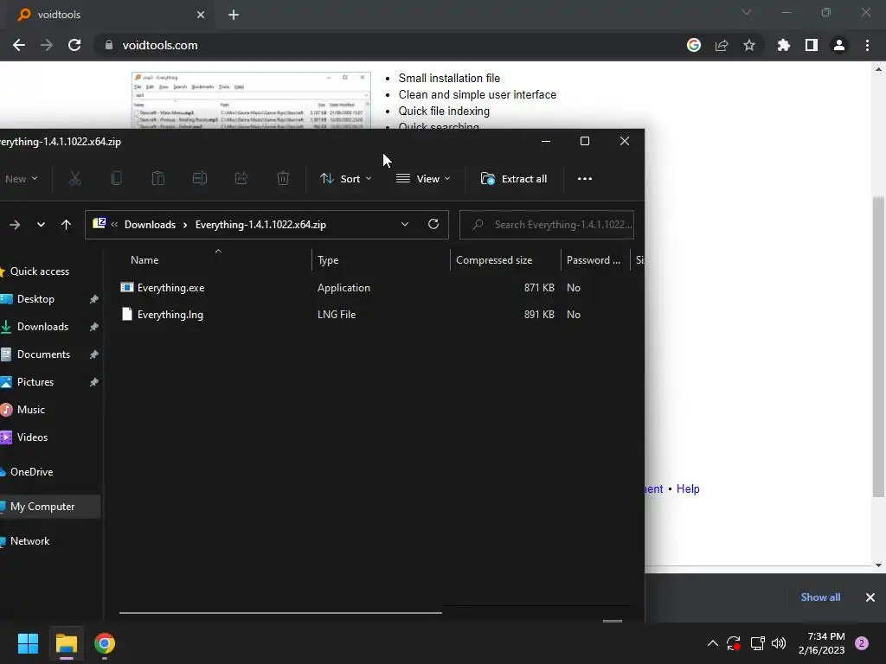
Task: Open the clock and date panel
Action: [x=822, y=643]
